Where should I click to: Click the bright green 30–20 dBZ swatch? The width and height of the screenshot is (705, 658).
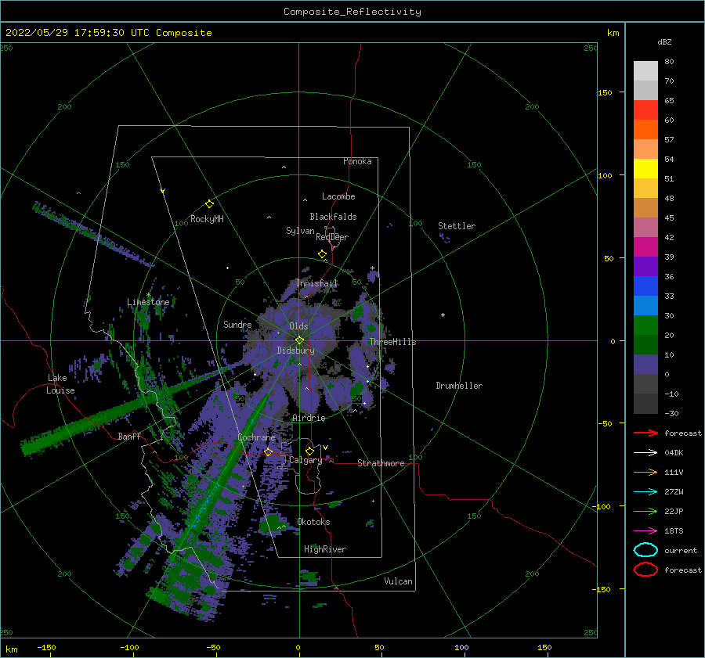[x=645, y=325]
